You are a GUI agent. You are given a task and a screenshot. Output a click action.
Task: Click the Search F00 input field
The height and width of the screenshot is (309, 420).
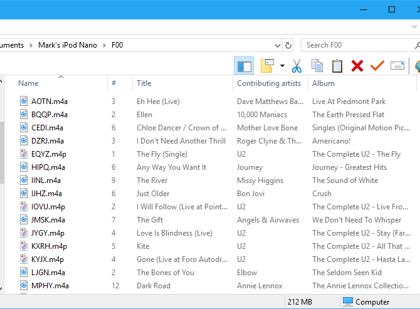tap(357, 45)
